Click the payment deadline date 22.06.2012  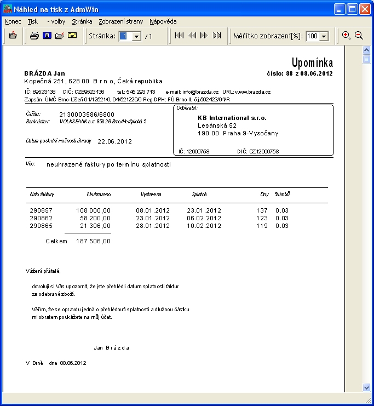click(x=114, y=141)
